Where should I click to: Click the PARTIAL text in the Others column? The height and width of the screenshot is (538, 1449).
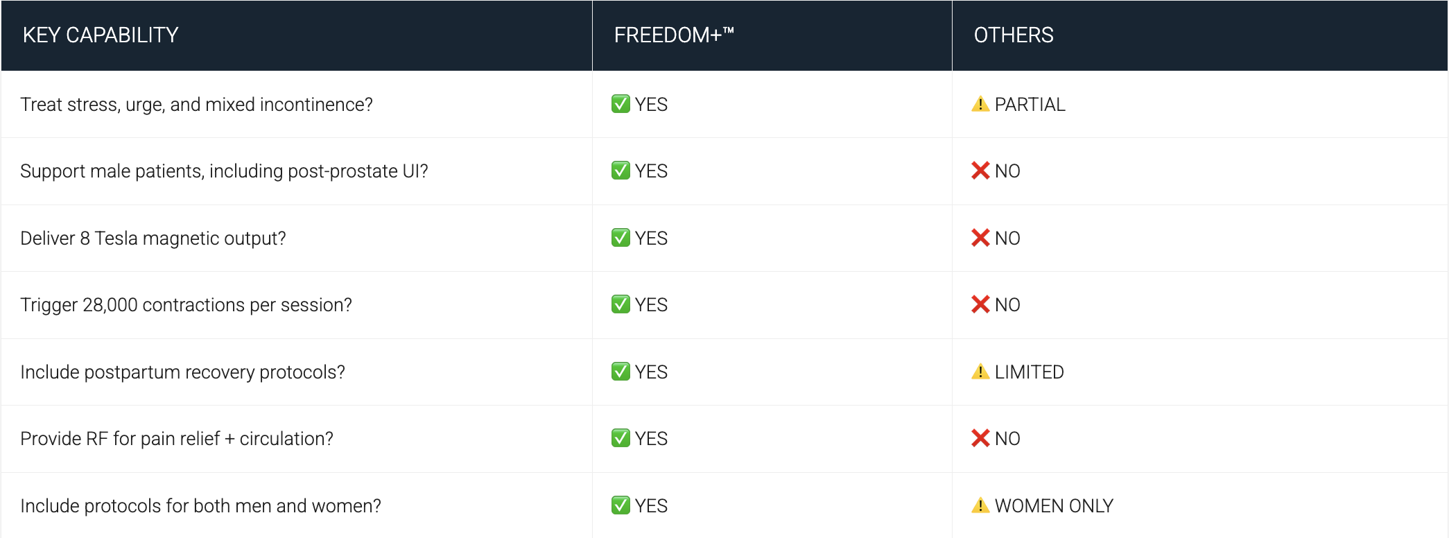[1030, 105]
